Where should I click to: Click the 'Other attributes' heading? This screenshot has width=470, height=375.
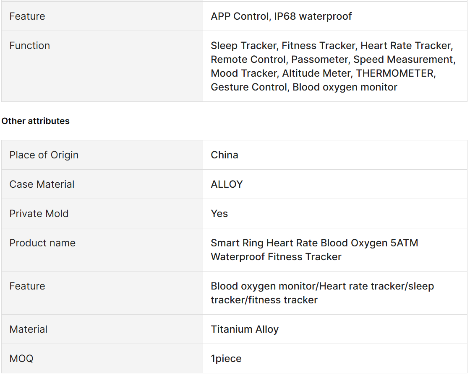pos(35,121)
